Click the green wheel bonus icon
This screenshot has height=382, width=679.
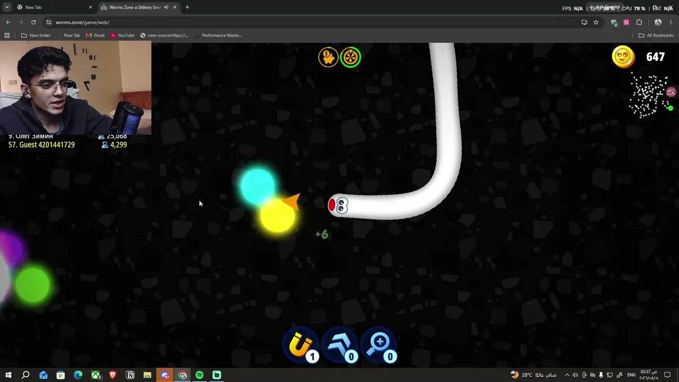click(x=351, y=57)
